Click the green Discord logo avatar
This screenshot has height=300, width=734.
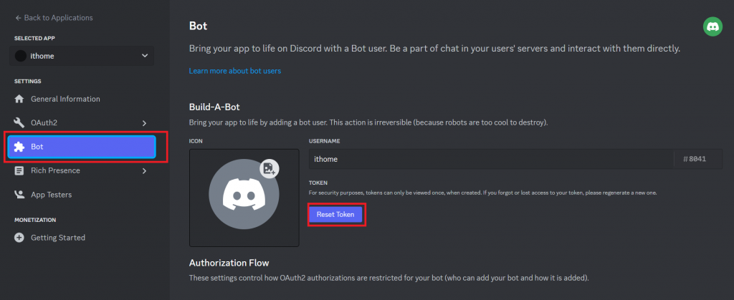click(x=712, y=27)
